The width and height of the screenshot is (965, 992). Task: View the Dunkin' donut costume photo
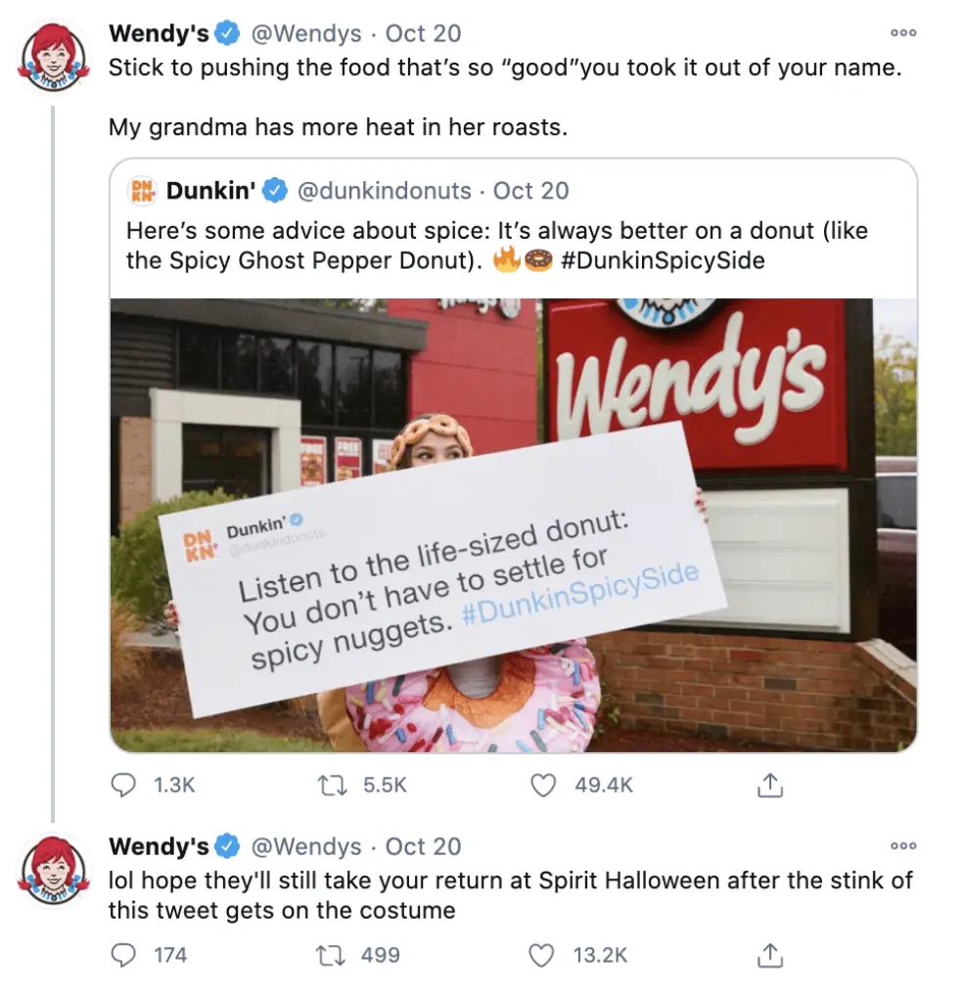point(513,525)
